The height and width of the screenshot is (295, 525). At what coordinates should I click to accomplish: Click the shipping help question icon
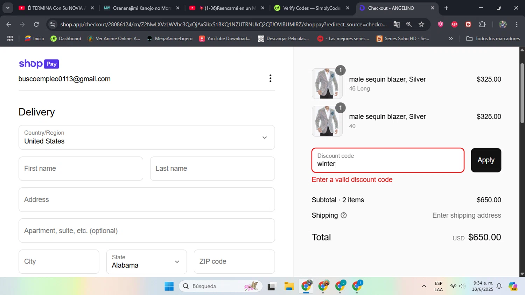[344, 216]
